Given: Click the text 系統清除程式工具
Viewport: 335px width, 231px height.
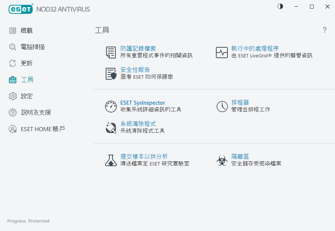Looking at the screenshot, I should [x=143, y=131].
